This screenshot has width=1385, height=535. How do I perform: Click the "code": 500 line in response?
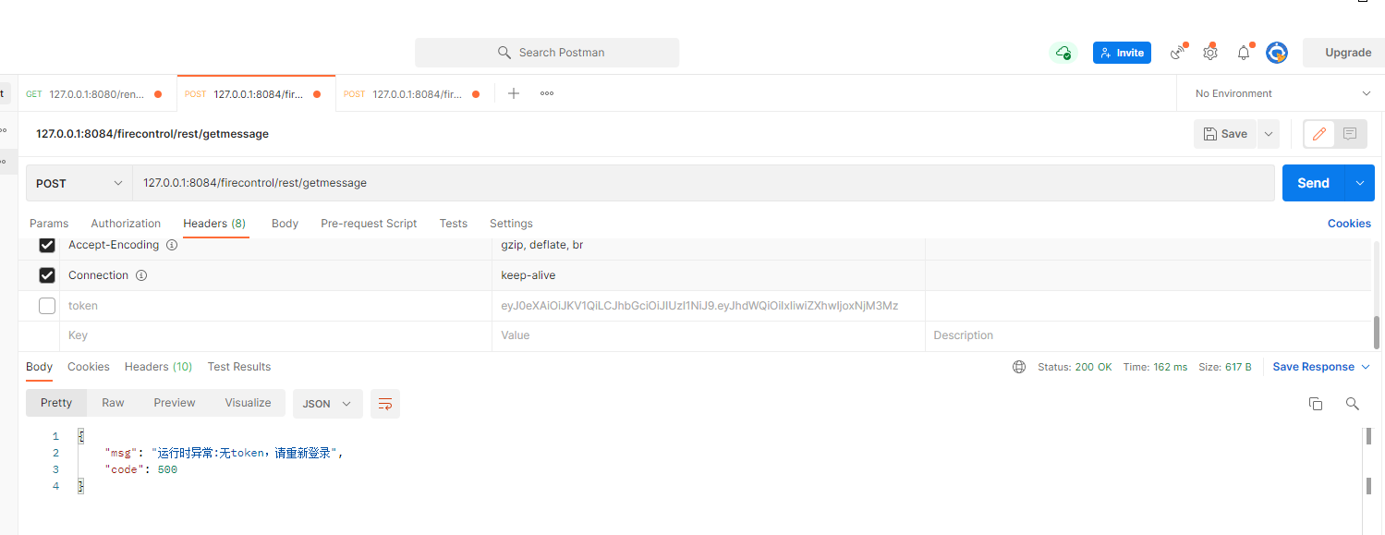[141, 469]
